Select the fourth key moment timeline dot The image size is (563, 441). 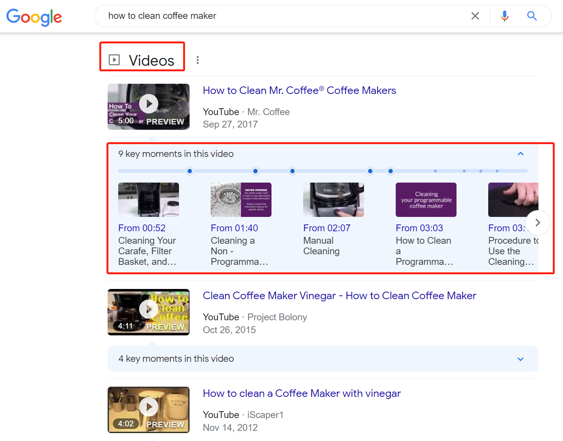pyautogui.click(x=370, y=171)
